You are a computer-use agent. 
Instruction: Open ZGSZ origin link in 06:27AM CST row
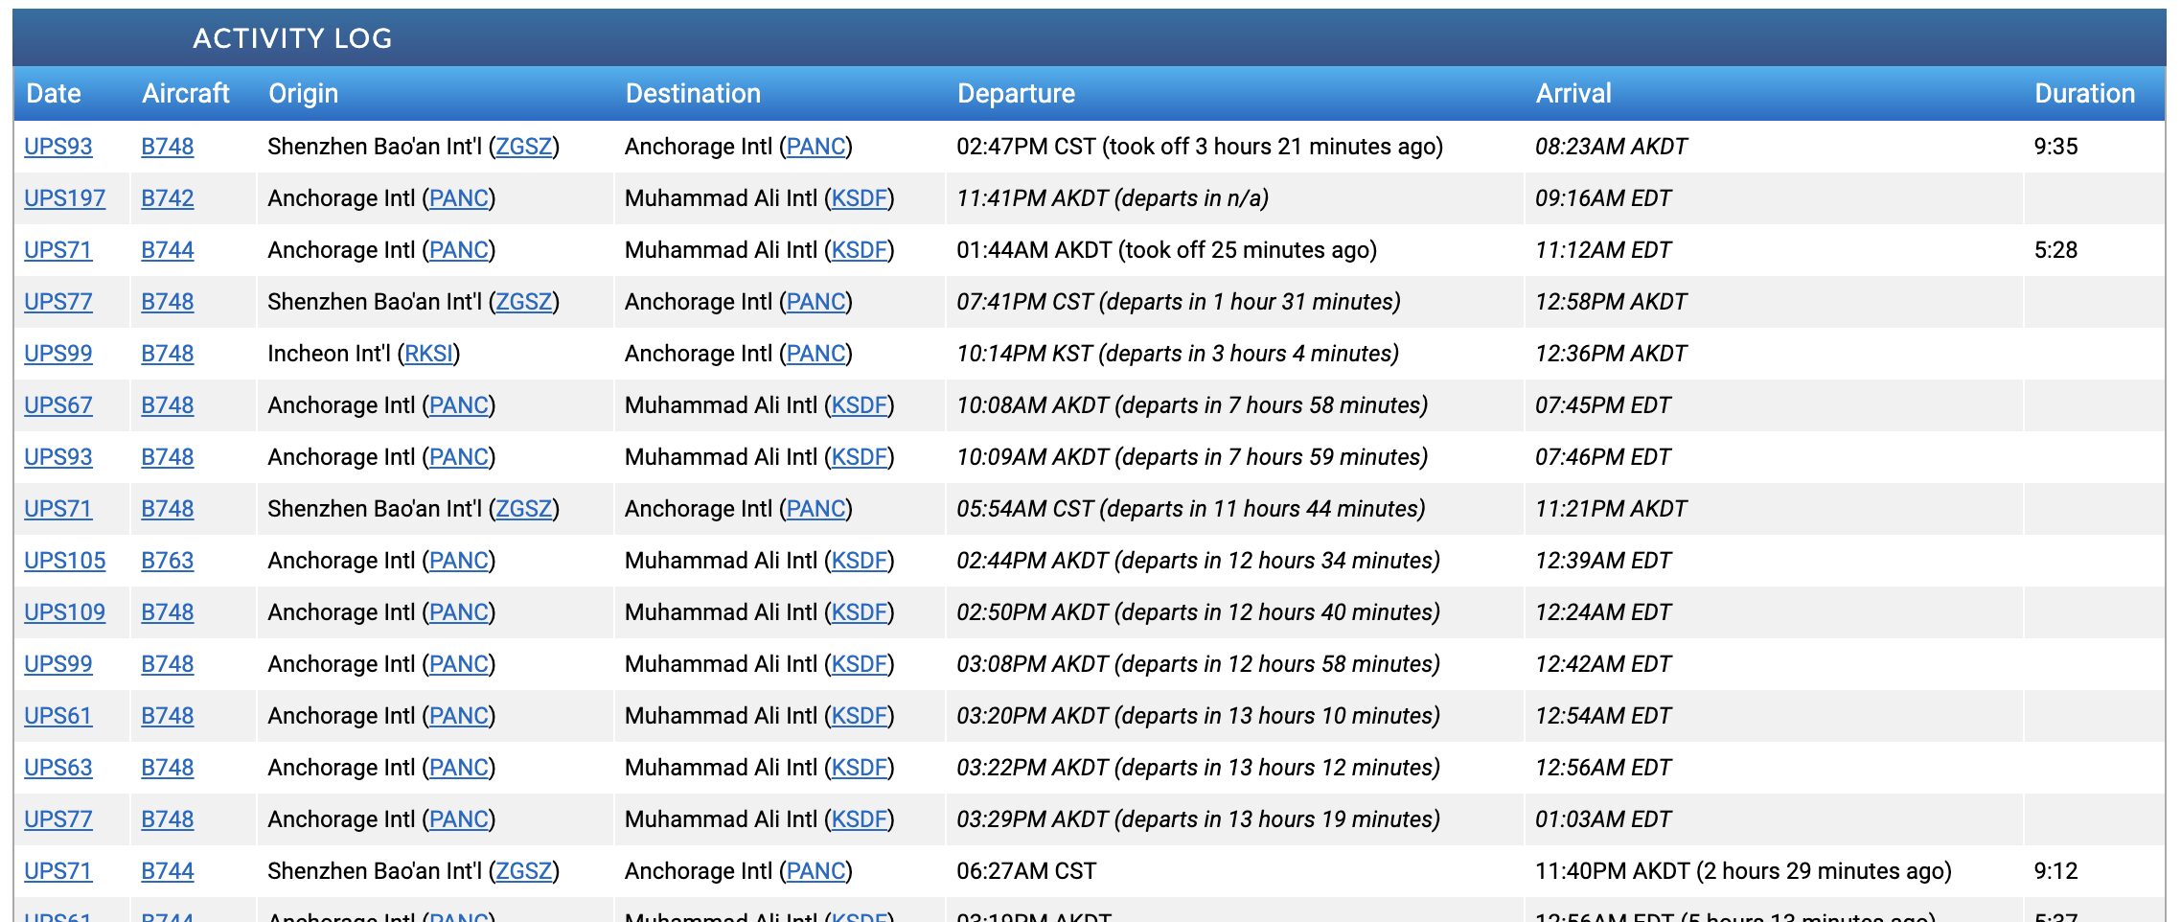point(523,871)
